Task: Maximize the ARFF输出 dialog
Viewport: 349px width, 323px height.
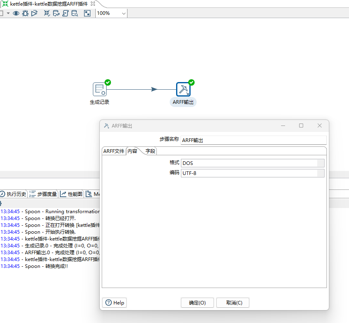Action: coord(301,126)
